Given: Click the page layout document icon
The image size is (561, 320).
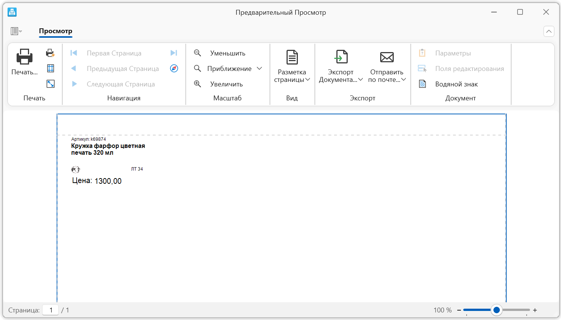Looking at the screenshot, I should 292,57.
